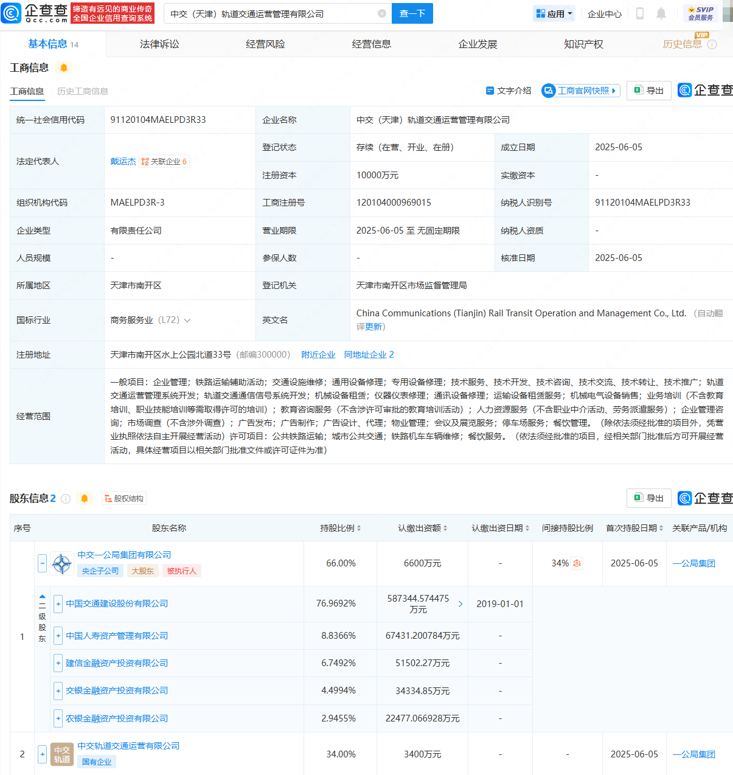The image size is (733, 775).
Task: Open 工商官网快照 snapshot button
Action: click(581, 91)
